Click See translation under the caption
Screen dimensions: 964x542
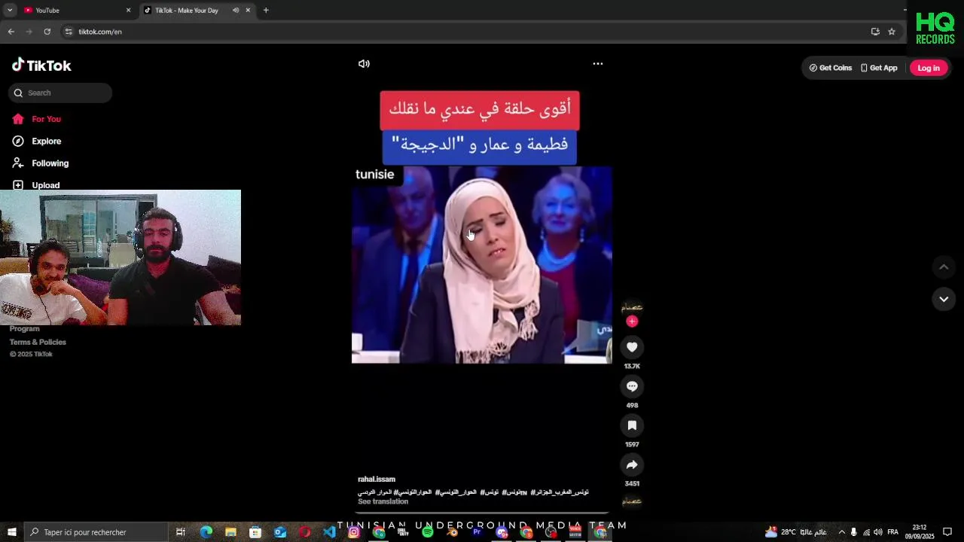pyautogui.click(x=383, y=501)
